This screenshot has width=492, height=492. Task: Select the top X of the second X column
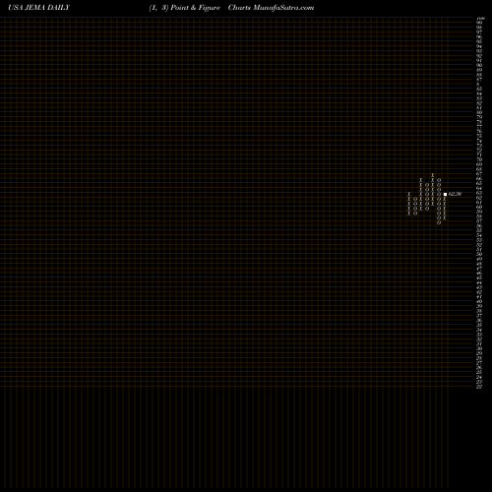(x=421, y=180)
